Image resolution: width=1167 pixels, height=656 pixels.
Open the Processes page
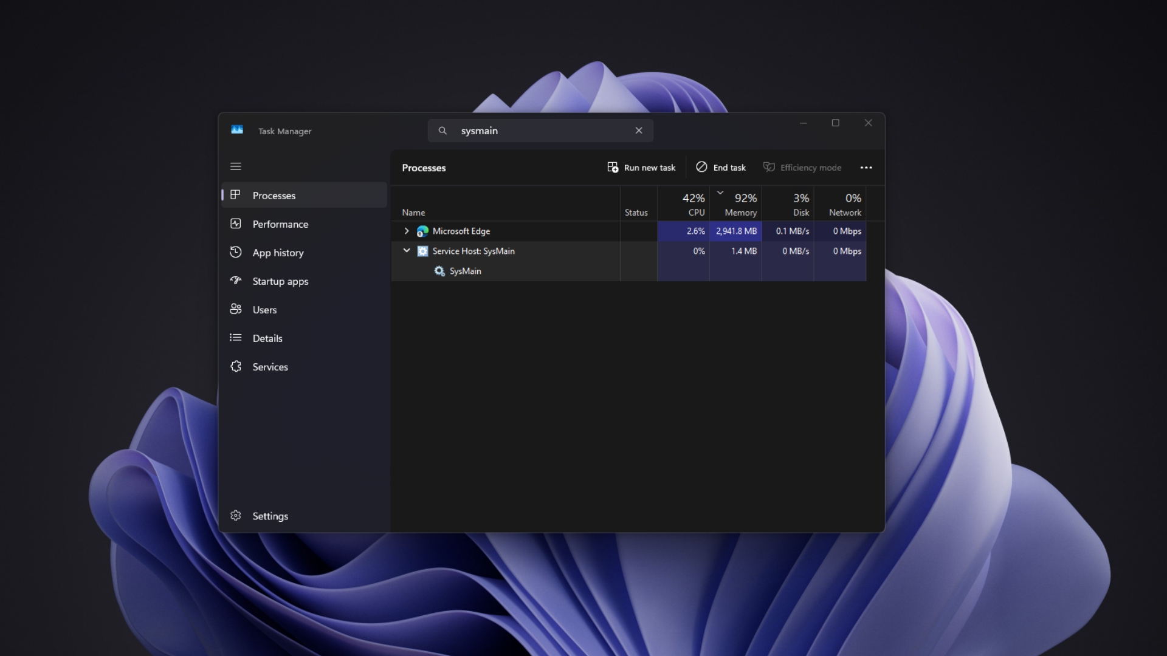(x=305, y=196)
